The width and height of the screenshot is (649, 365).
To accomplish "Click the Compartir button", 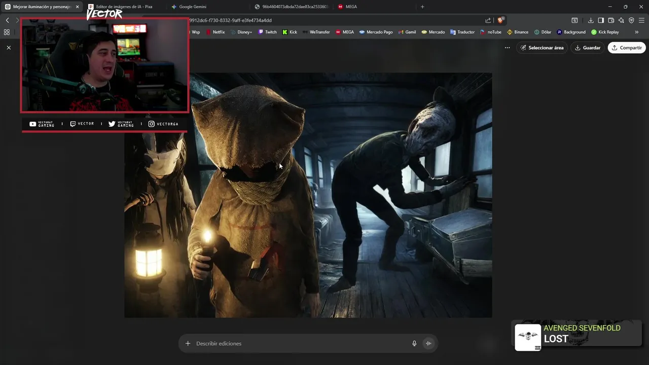I will coord(627,48).
